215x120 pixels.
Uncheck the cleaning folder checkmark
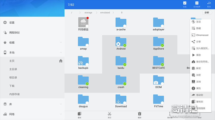coord(87,84)
